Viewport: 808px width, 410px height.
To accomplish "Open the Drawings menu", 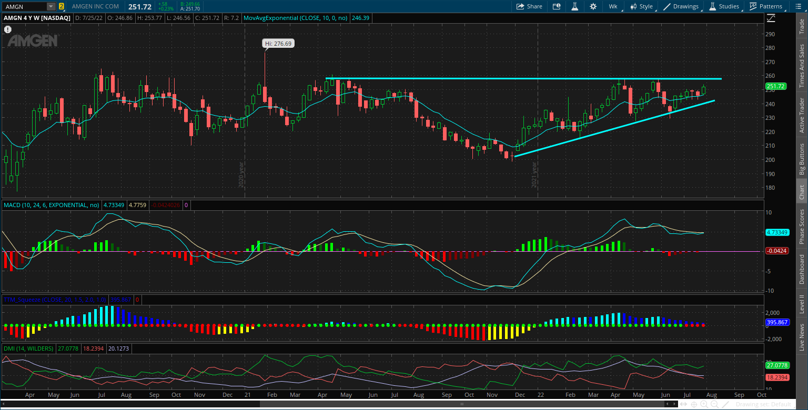I will click(682, 6).
